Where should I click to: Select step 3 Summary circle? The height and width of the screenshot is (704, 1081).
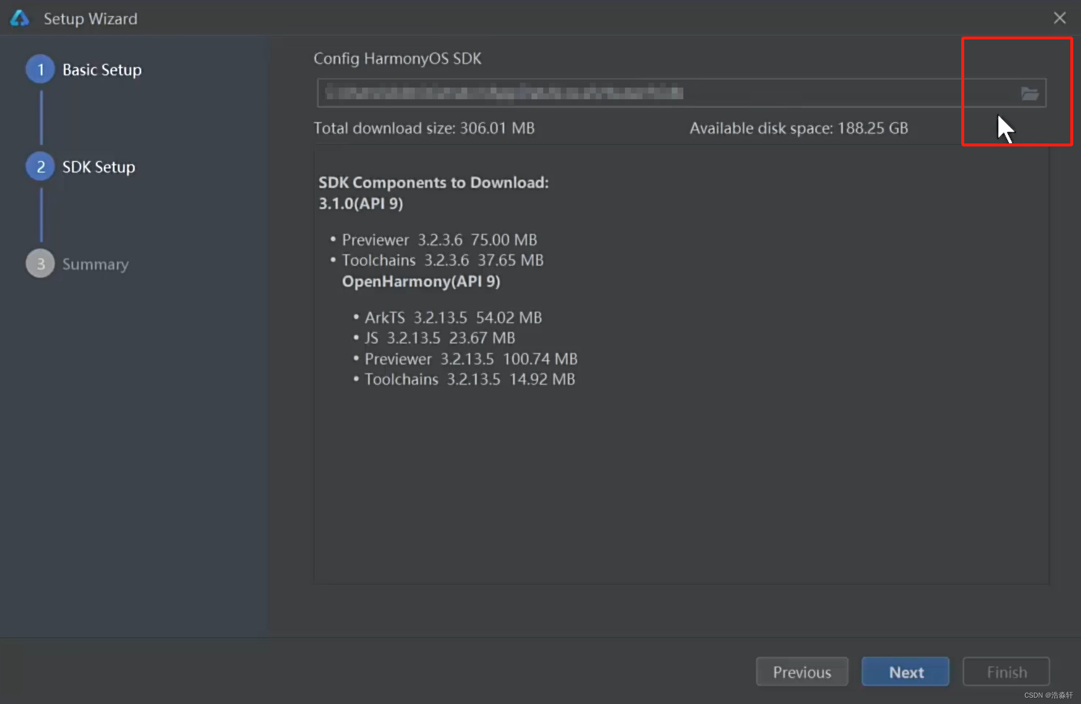coord(40,264)
